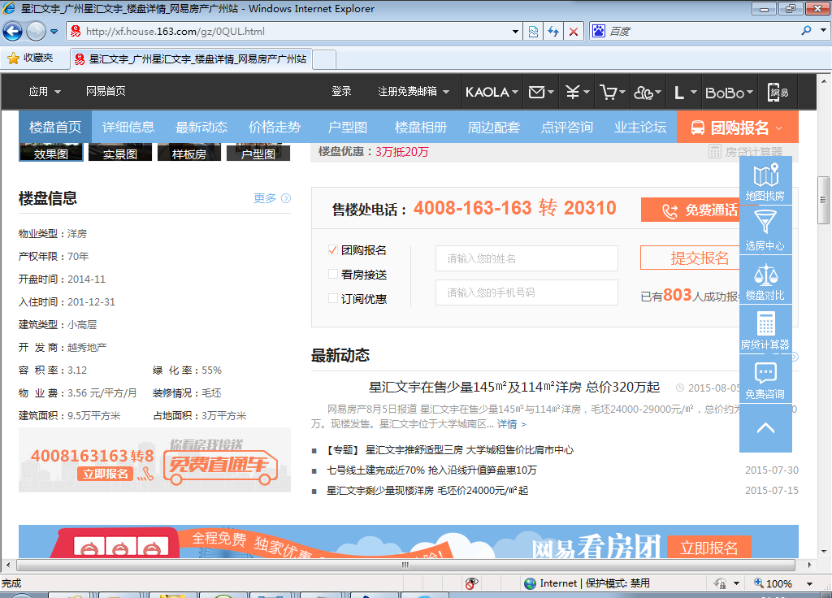Image resolution: width=832 pixels, height=598 pixels.
Task: Open the 应用 dropdown menu
Action: pos(45,92)
